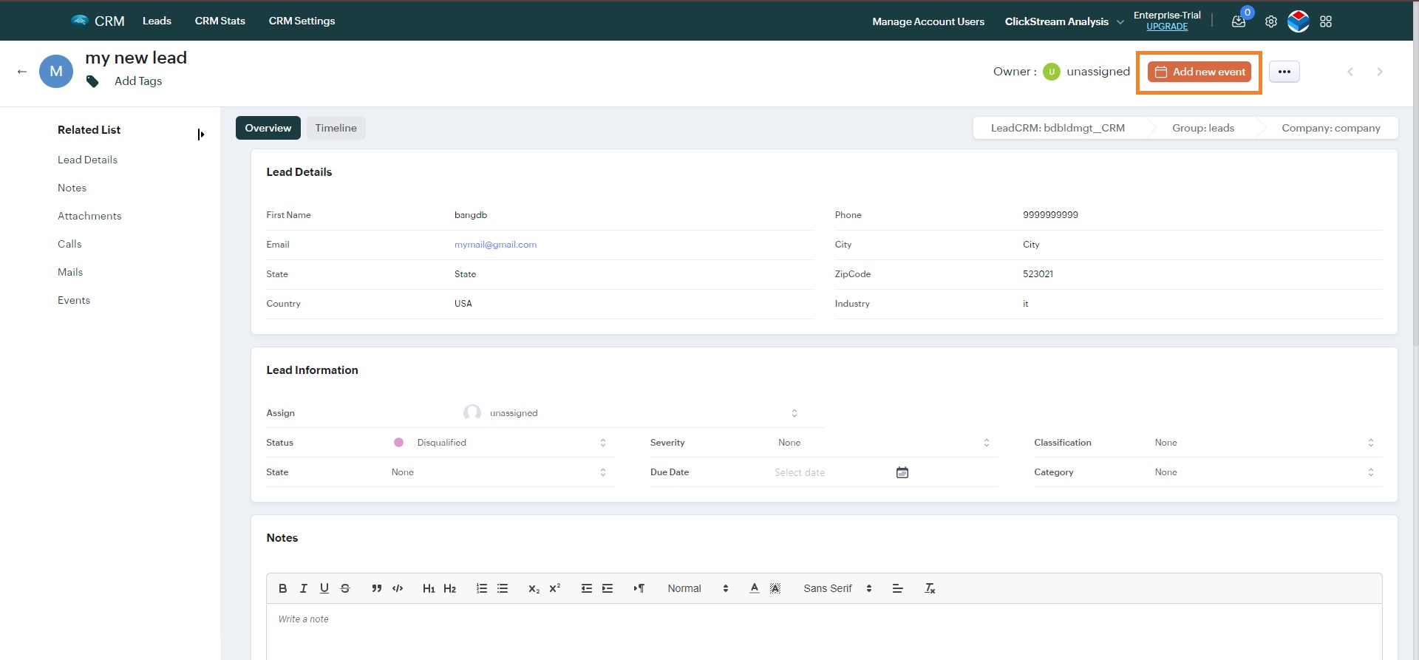Click into the Write a note area
The height and width of the screenshot is (660, 1419).
click(x=824, y=632)
